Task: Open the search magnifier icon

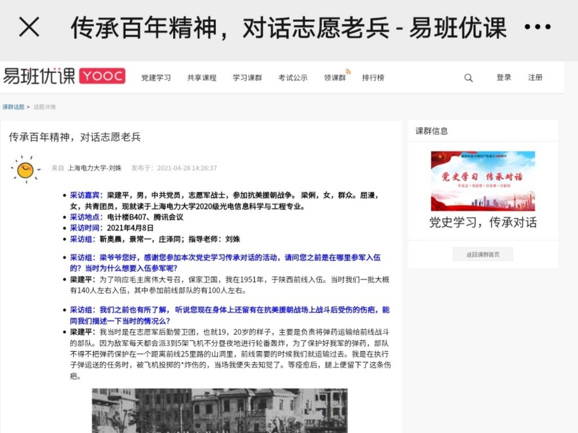Action: click(x=468, y=78)
